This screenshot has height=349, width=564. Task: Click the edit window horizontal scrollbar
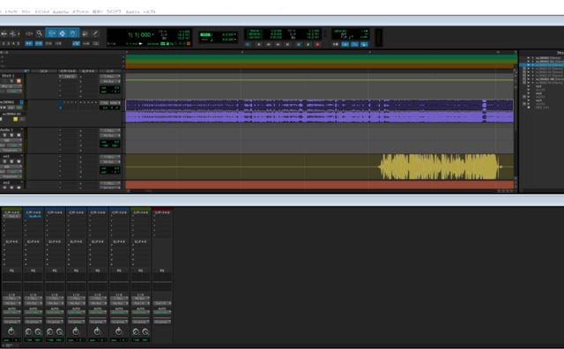(x=312, y=190)
